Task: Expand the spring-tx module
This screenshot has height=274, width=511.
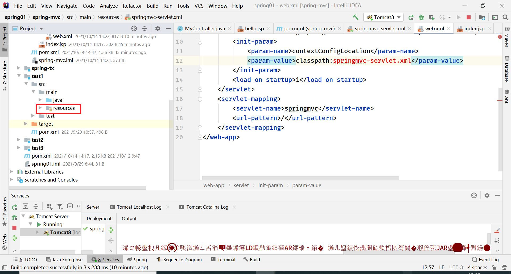Action: (19, 68)
